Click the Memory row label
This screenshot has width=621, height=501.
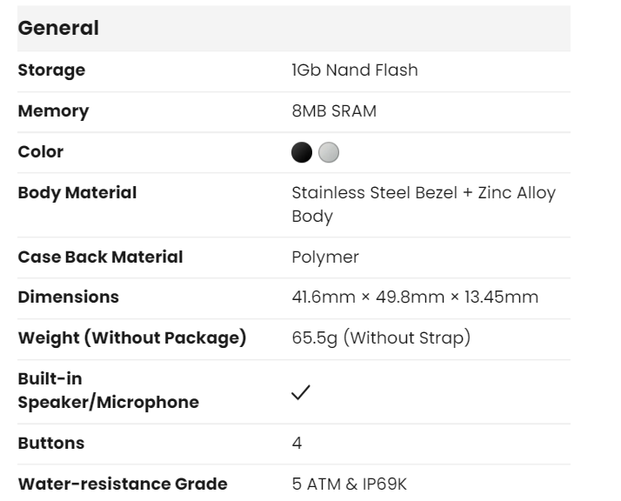54,111
